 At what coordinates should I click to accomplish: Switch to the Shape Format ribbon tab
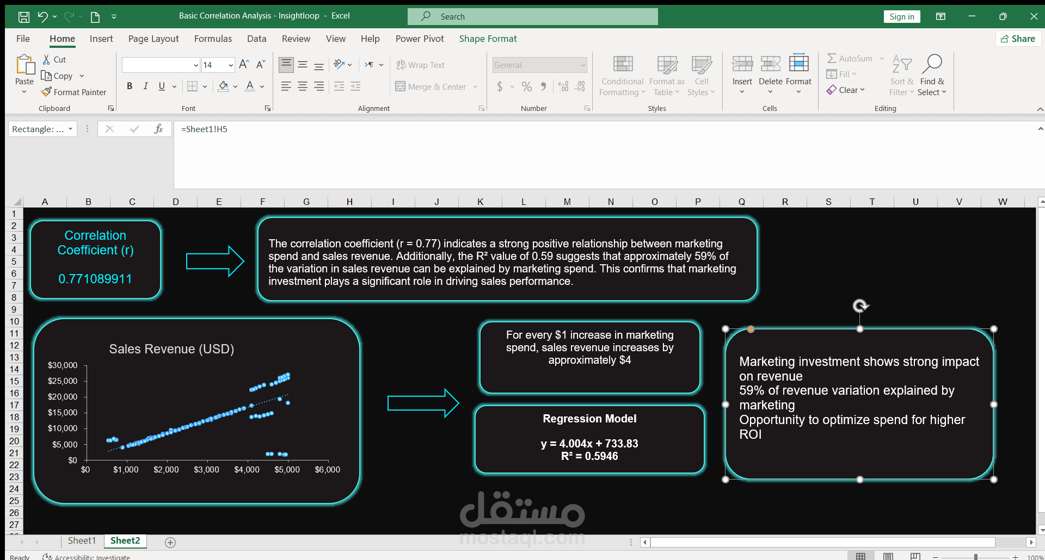point(488,39)
